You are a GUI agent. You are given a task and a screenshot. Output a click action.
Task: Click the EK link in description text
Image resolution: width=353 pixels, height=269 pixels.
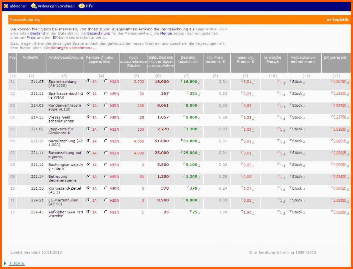click(x=55, y=38)
